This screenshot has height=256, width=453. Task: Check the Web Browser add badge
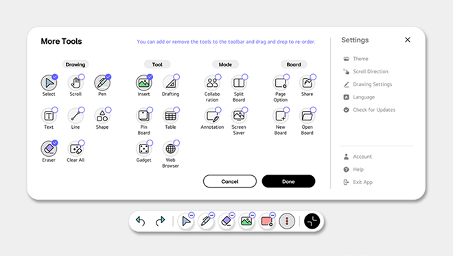[x=176, y=143]
